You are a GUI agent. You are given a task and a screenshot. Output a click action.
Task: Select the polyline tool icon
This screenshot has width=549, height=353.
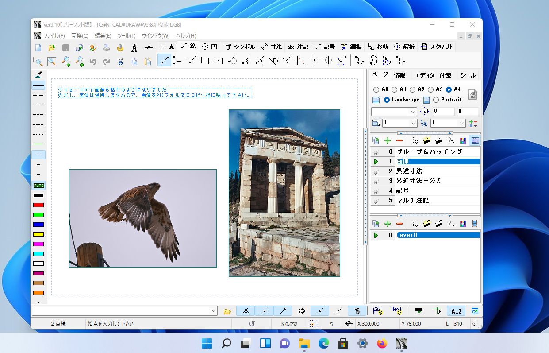click(x=192, y=61)
